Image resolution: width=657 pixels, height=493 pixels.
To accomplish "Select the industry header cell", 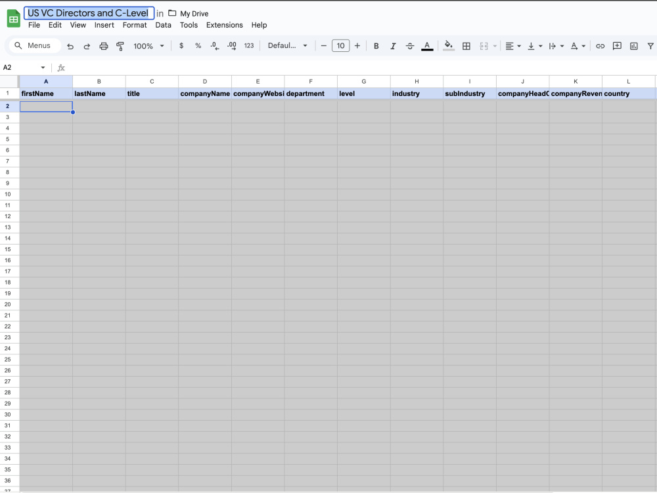I will [417, 93].
